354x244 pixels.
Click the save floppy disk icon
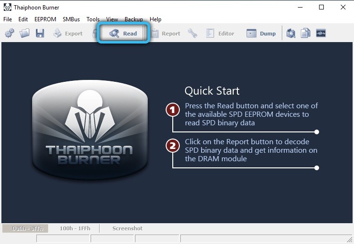point(40,33)
